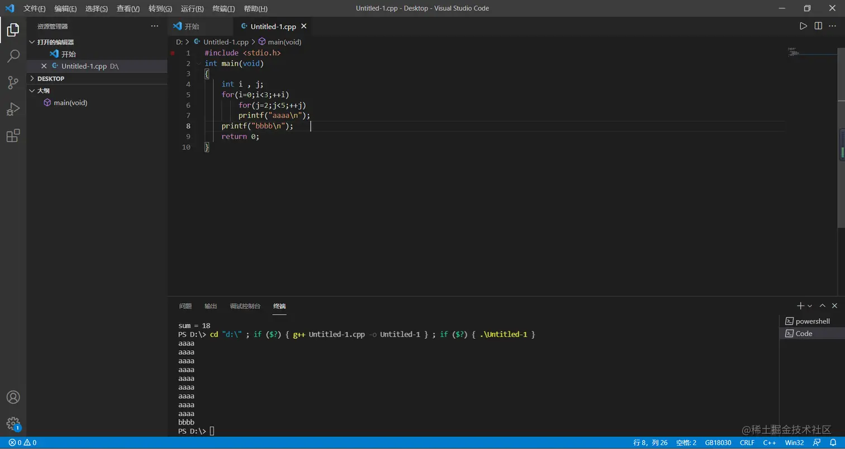The image size is (845, 449).
Task: Close Untitled-1.cpp in open editors list
Action: click(x=44, y=66)
